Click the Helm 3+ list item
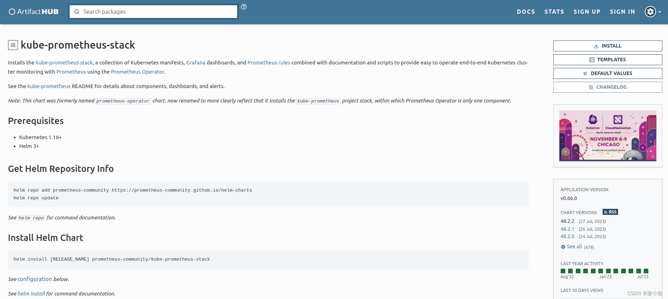The height and width of the screenshot is (299, 668). 29,146
